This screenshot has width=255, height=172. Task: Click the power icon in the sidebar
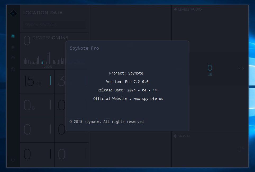point(13,160)
